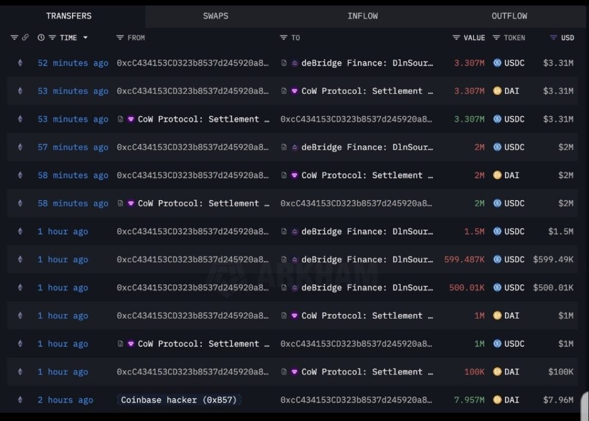589x421 pixels.
Task: Click the USD amount '$100K'
Action: tap(561, 372)
